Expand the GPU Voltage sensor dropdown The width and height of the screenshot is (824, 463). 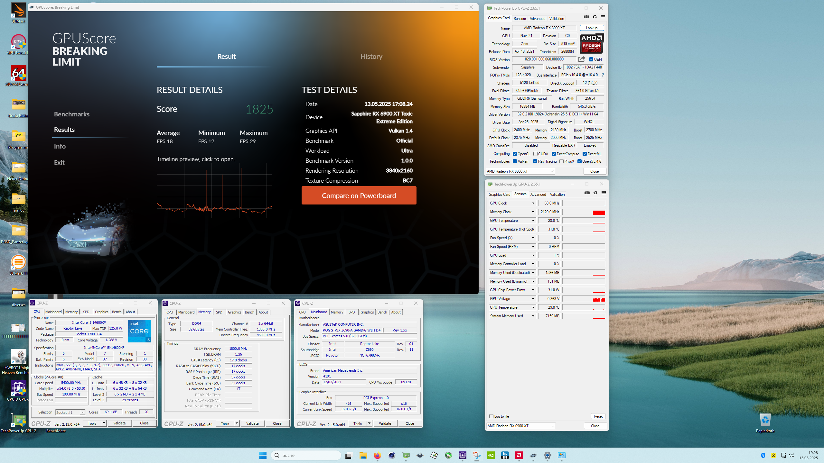(x=533, y=299)
